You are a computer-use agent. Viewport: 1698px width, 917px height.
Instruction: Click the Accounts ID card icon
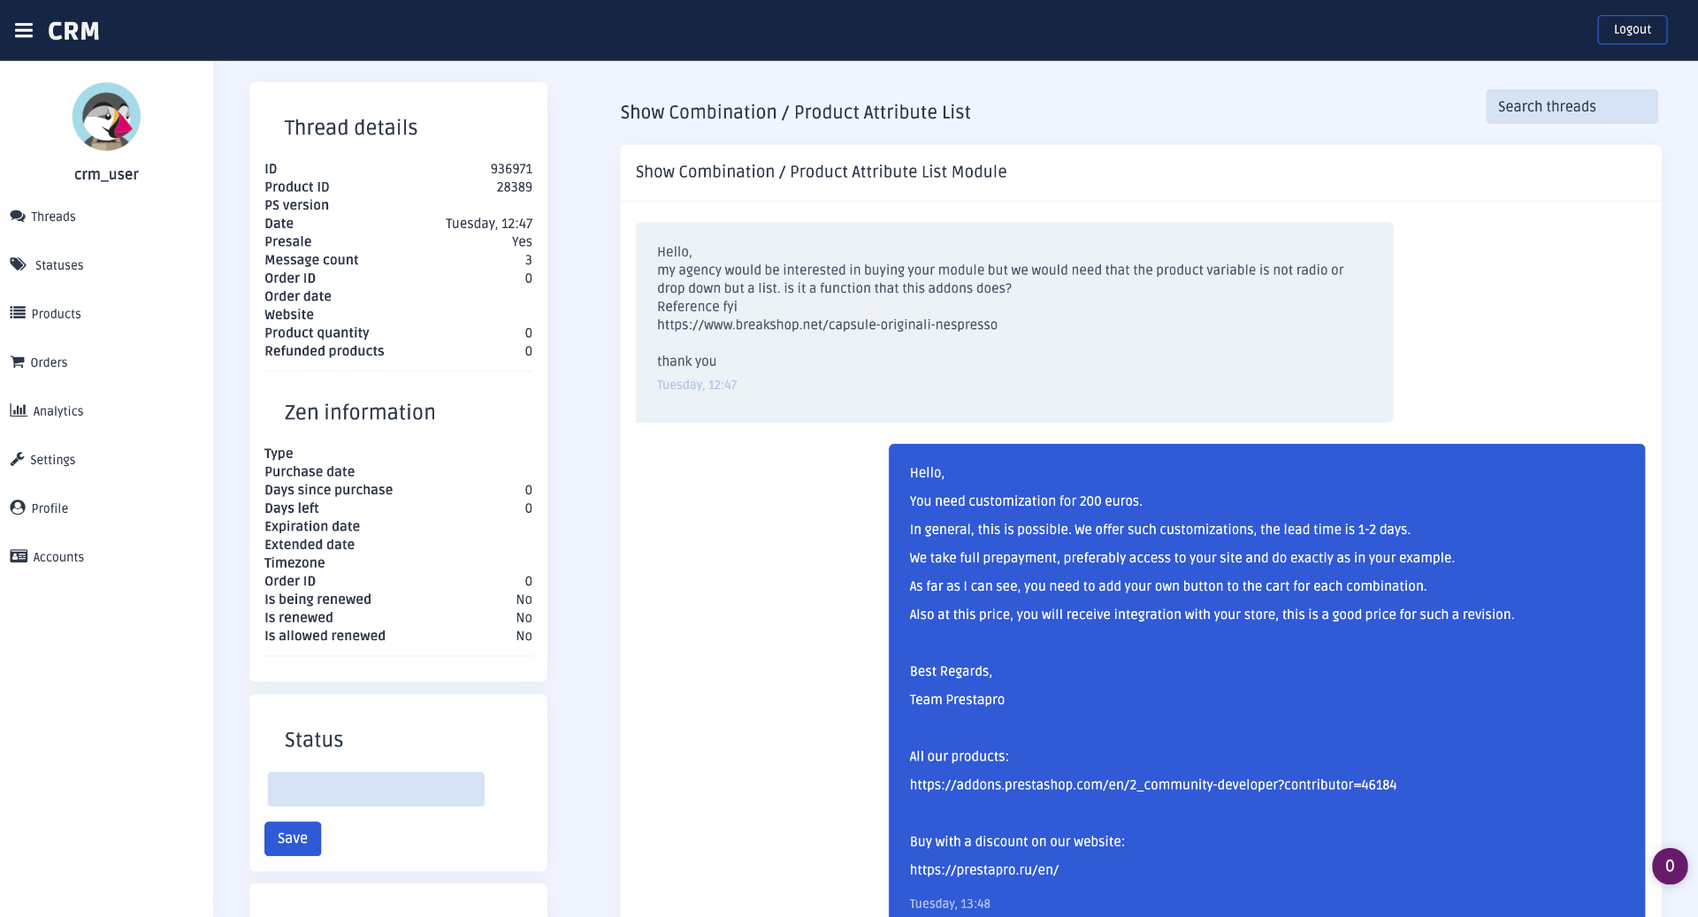19,556
